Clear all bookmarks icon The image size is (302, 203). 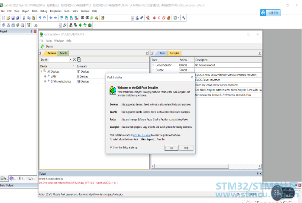(76, 18)
